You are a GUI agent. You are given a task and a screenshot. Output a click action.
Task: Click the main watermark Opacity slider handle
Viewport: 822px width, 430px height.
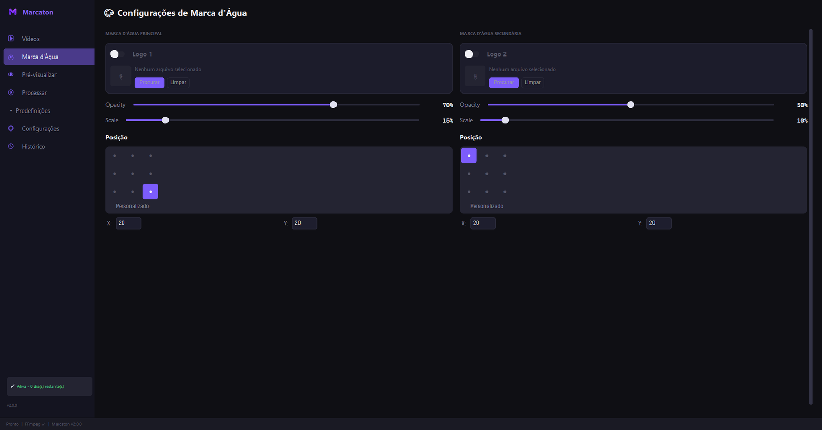point(333,105)
